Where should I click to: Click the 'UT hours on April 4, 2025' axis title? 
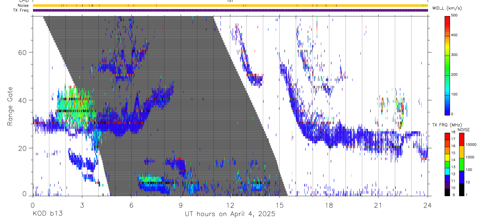pos(230,214)
